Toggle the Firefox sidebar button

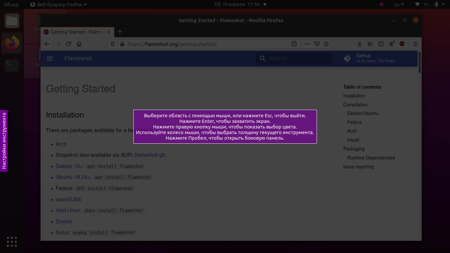click(381, 44)
